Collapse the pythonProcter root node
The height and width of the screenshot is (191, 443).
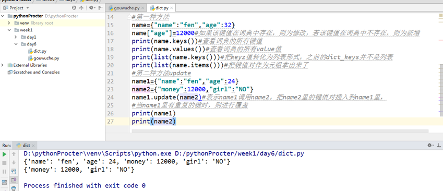[x=3, y=16]
